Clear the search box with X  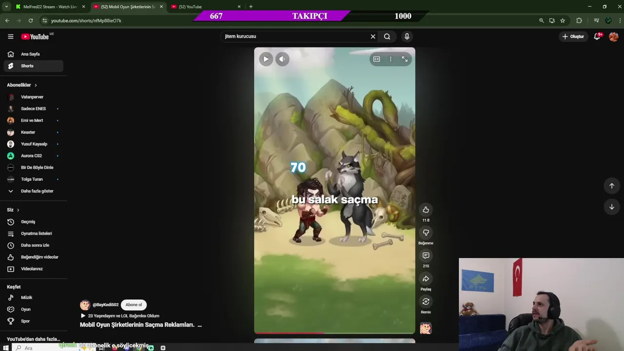[x=373, y=36]
